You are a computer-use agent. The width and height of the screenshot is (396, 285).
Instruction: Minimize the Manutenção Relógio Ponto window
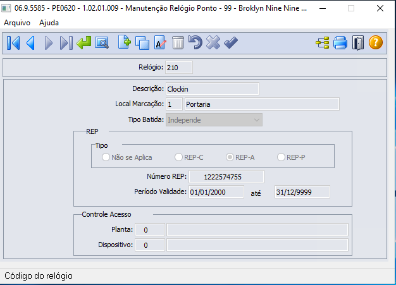[x=323, y=8]
